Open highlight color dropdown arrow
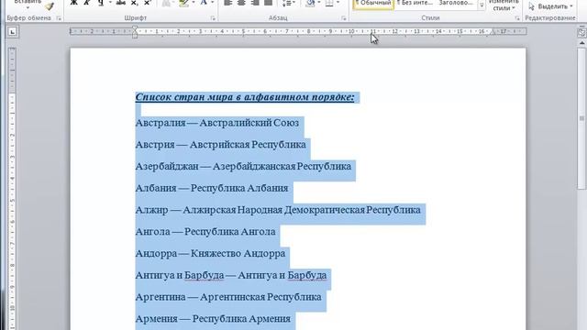This screenshot has width=587, height=330. (x=194, y=3)
